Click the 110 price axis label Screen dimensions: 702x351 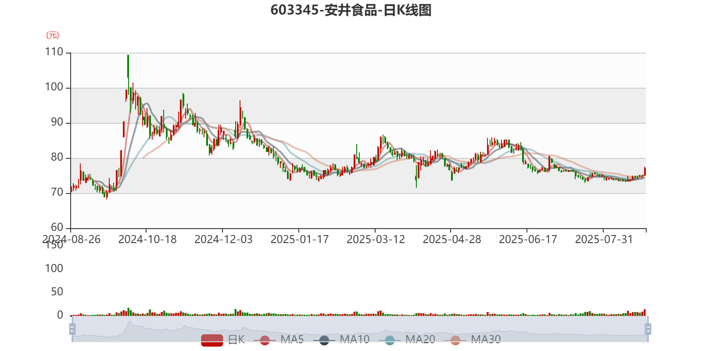[x=54, y=52]
